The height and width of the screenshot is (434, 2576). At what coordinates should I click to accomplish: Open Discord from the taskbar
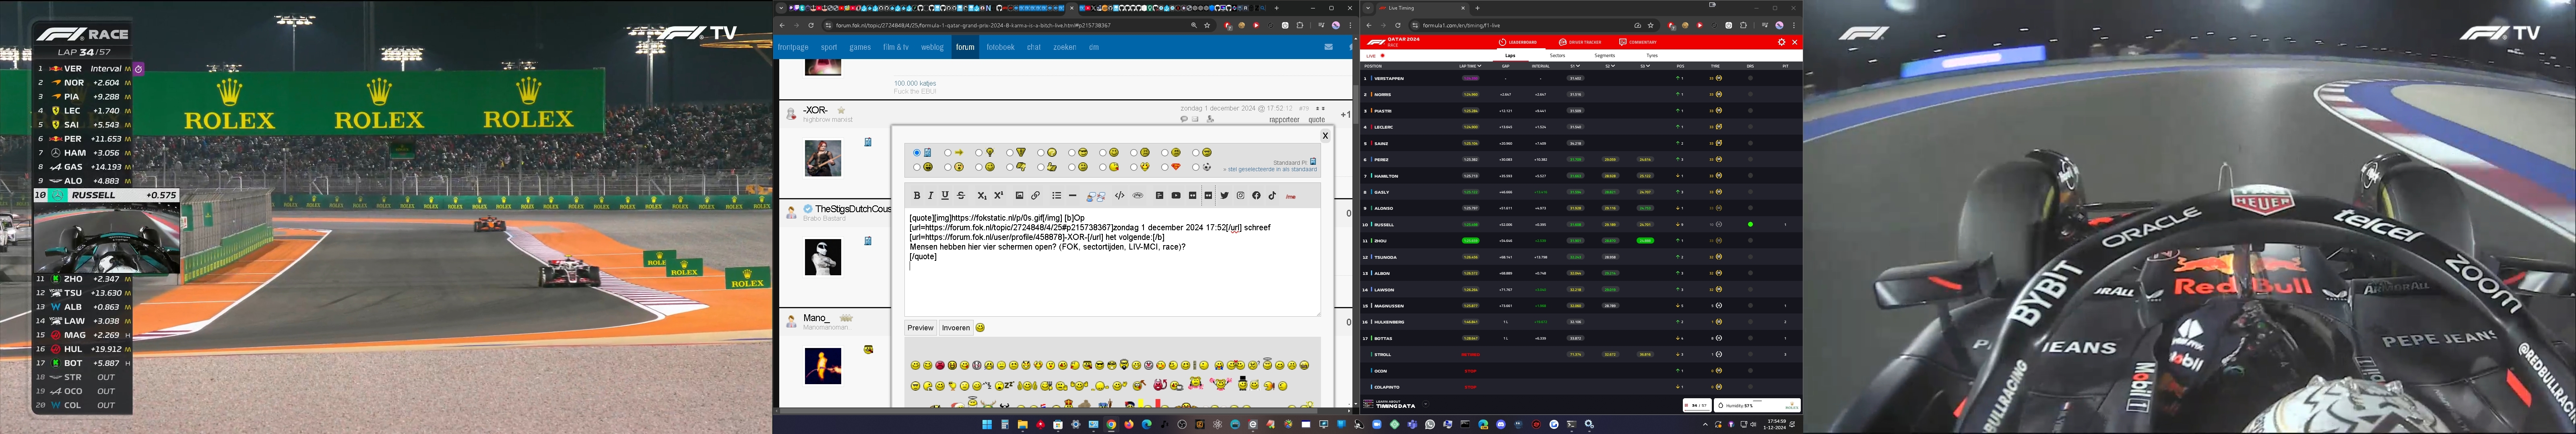(1501, 424)
